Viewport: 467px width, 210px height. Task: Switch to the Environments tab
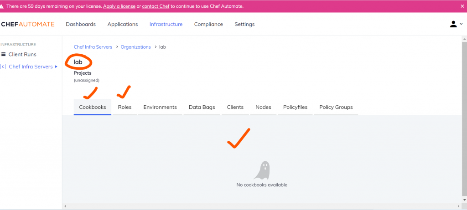pyautogui.click(x=160, y=107)
